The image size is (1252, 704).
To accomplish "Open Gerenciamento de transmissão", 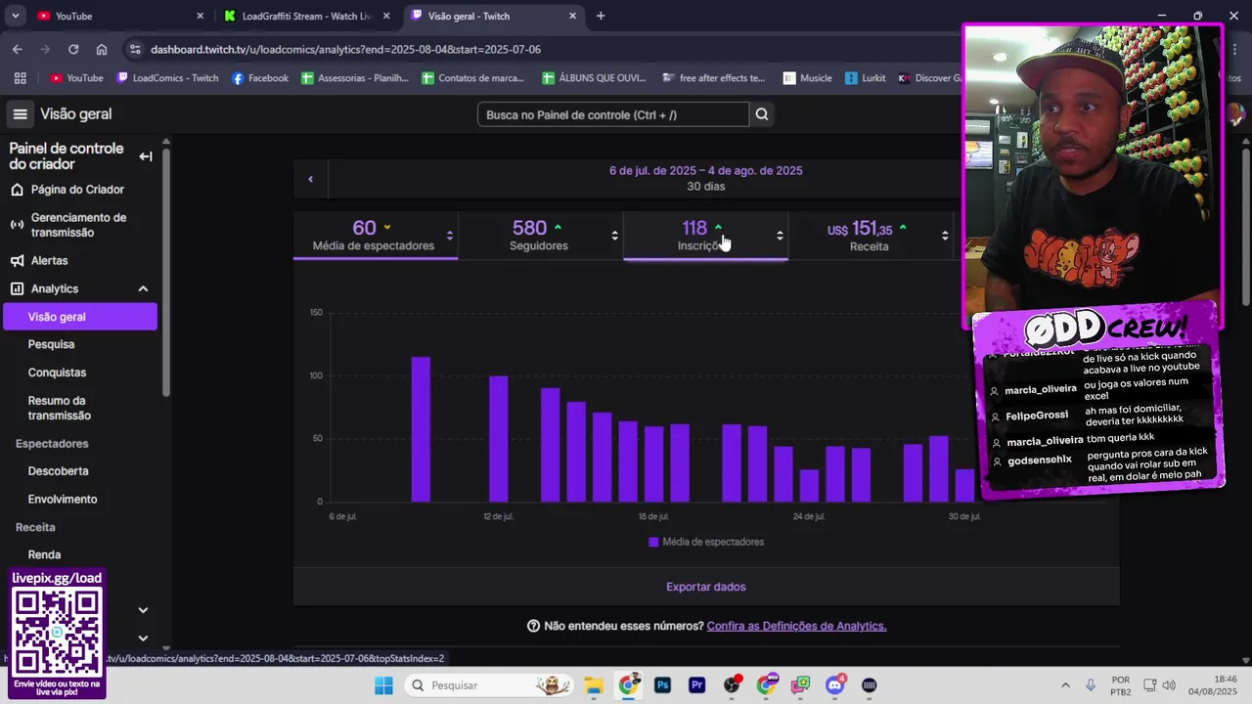I will click(80, 225).
